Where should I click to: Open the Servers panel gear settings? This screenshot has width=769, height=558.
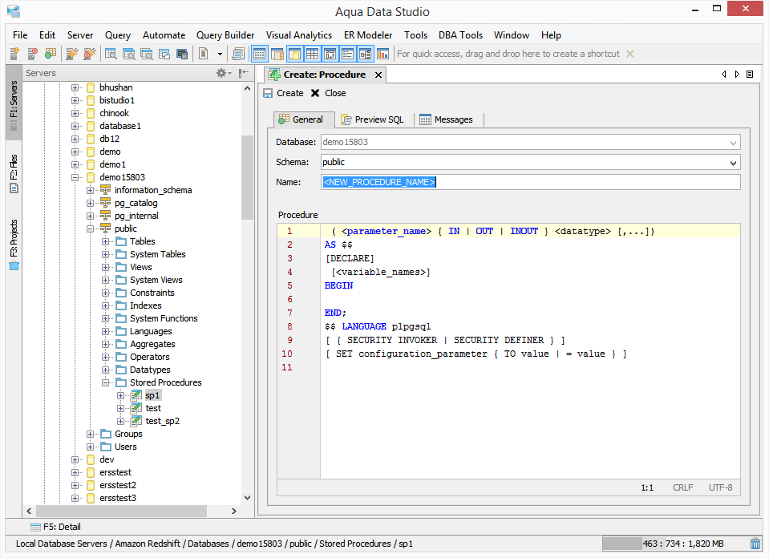(222, 73)
